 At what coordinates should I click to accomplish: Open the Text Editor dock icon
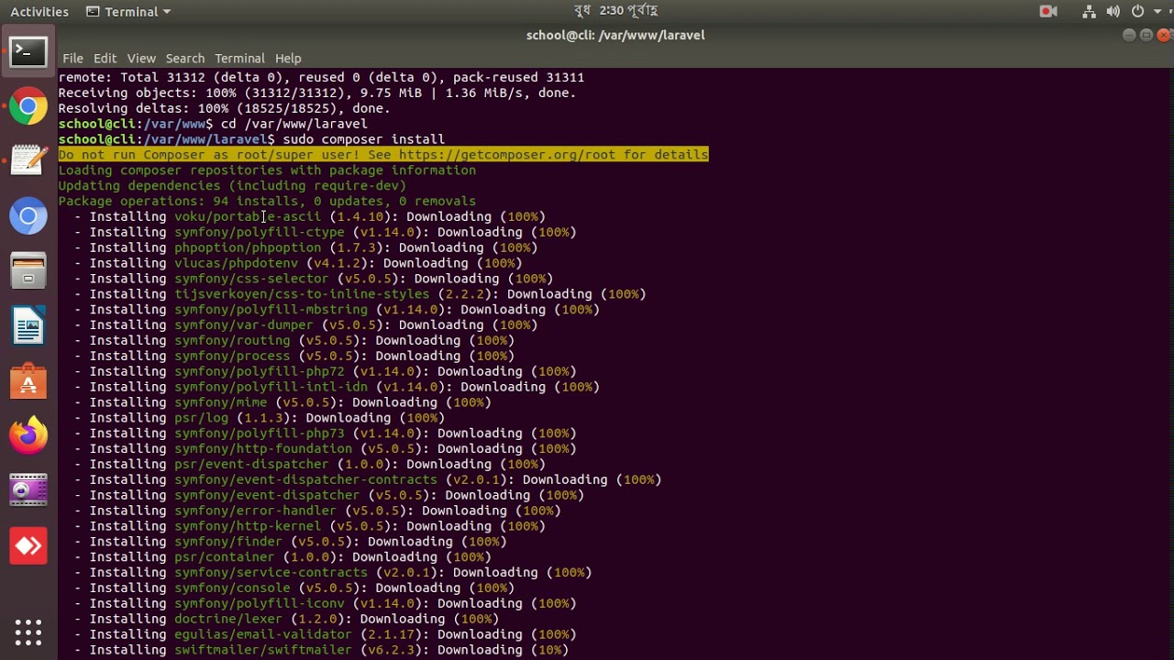[28, 161]
